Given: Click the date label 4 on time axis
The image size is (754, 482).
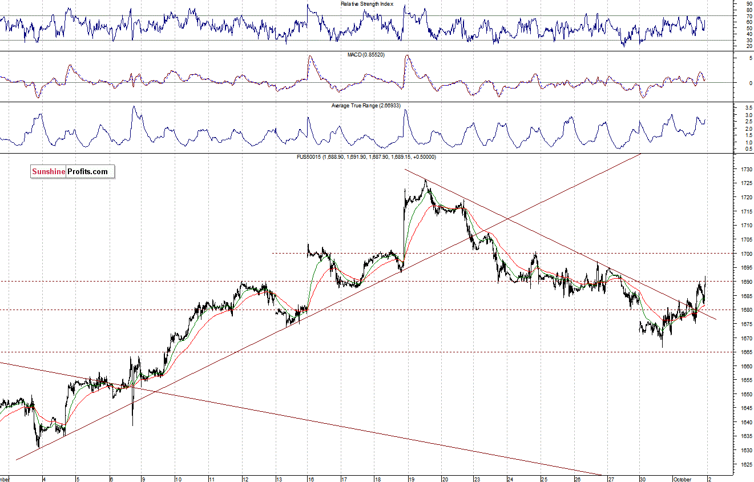Looking at the screenshot, I should (x=43, y=479).
